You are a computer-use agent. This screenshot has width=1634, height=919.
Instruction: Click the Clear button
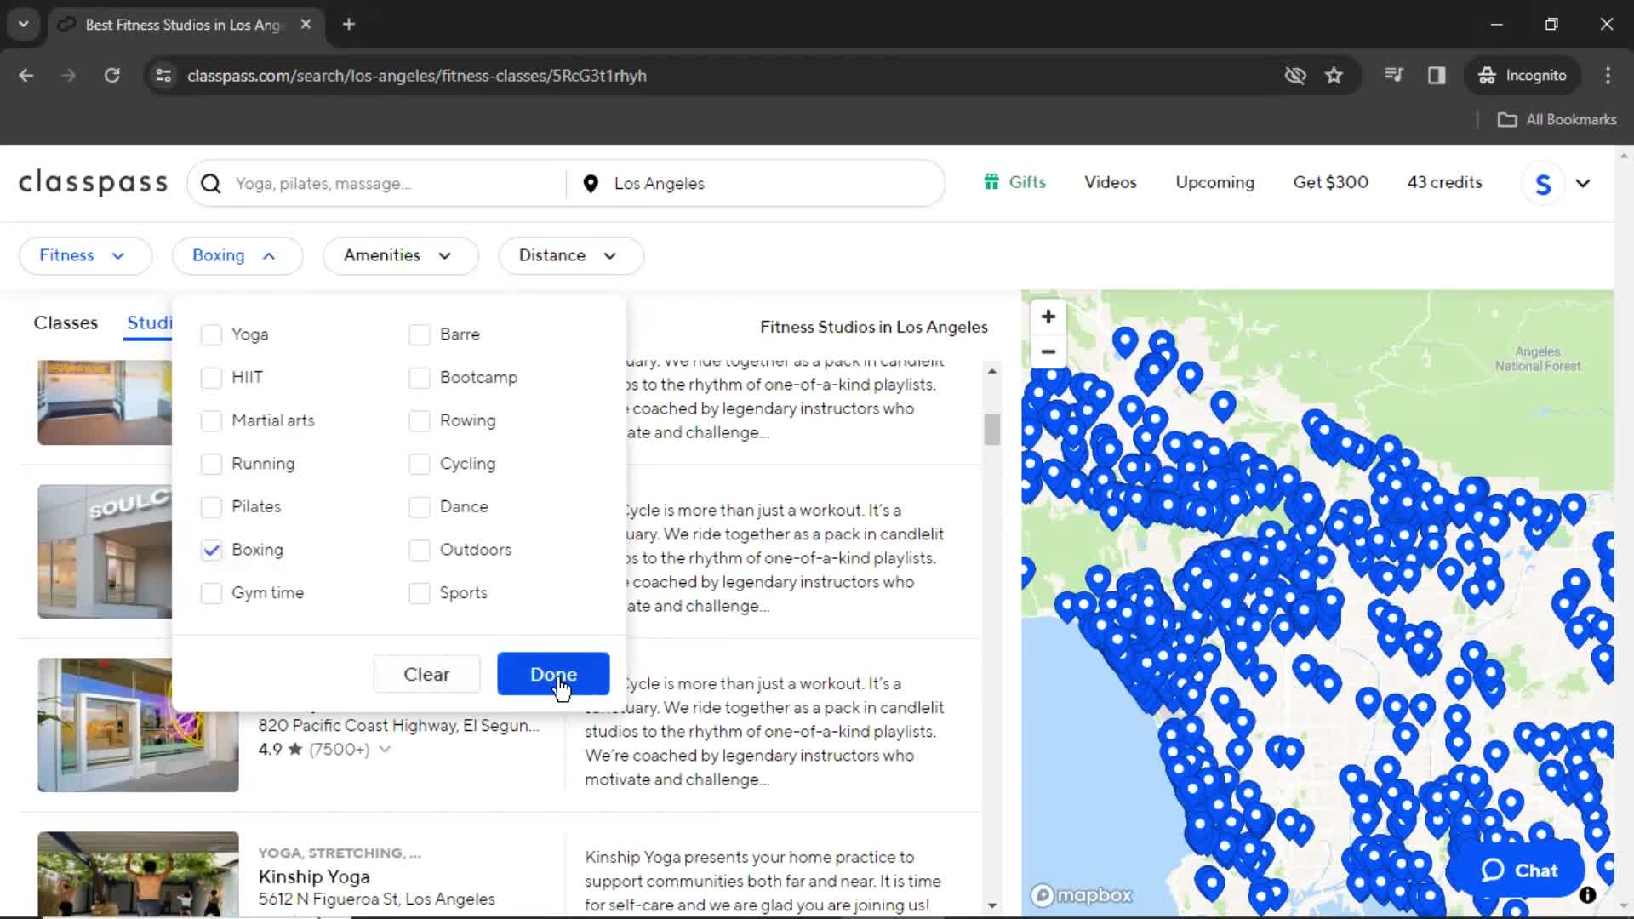pos(426,675)
